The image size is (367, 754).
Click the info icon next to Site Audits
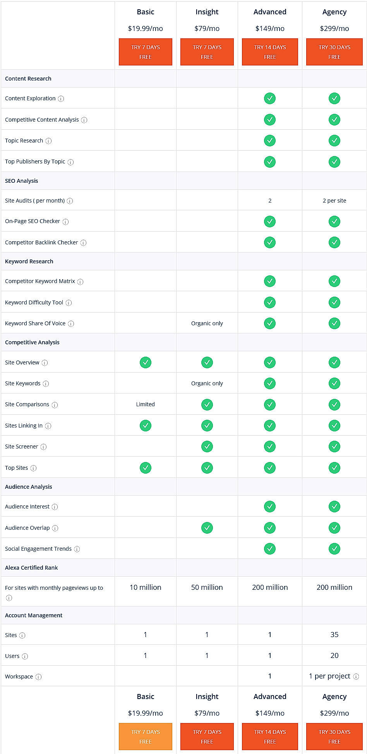click(x=70, y=201)
